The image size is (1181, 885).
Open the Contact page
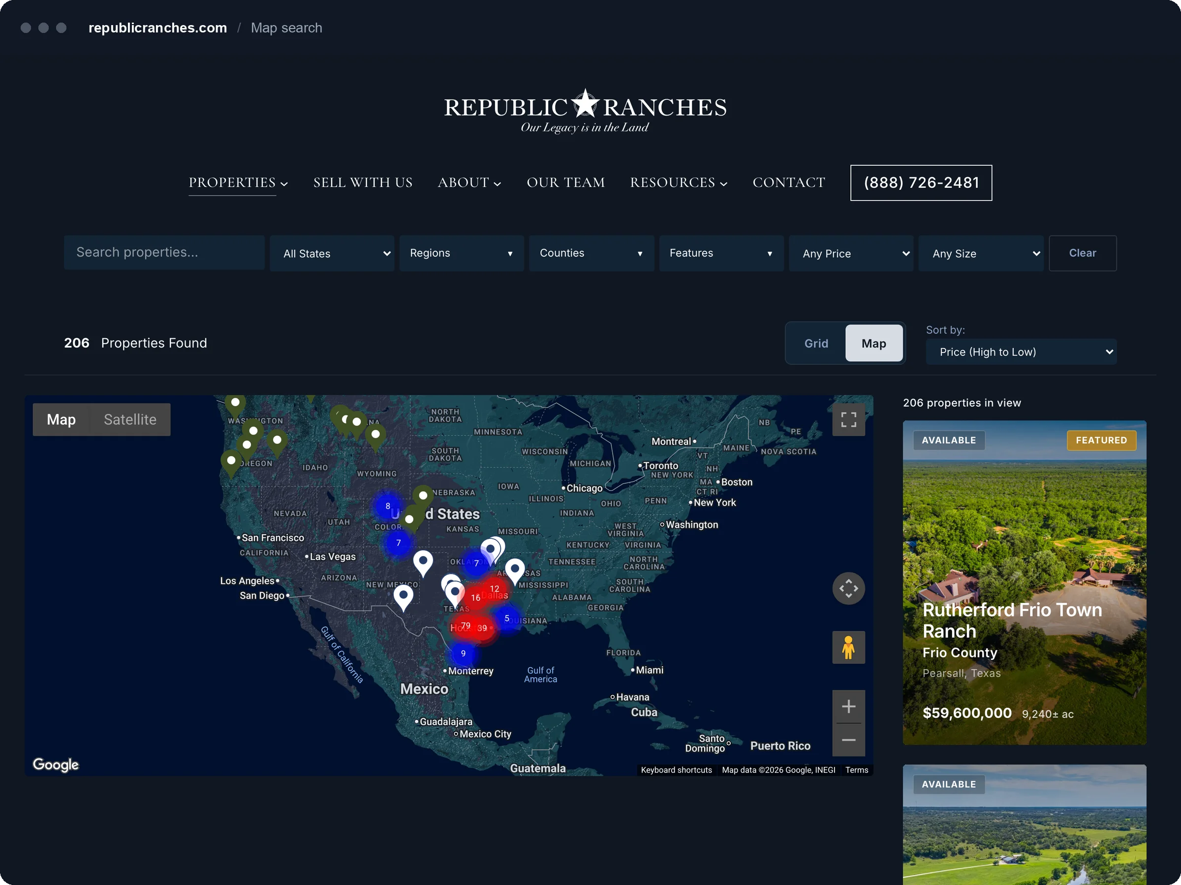(x=789, y=182)
